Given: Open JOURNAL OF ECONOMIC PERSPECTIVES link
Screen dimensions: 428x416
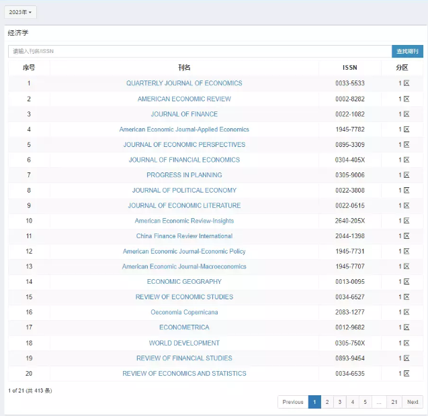Looking at the screenshot, I should tap(184, 145).
